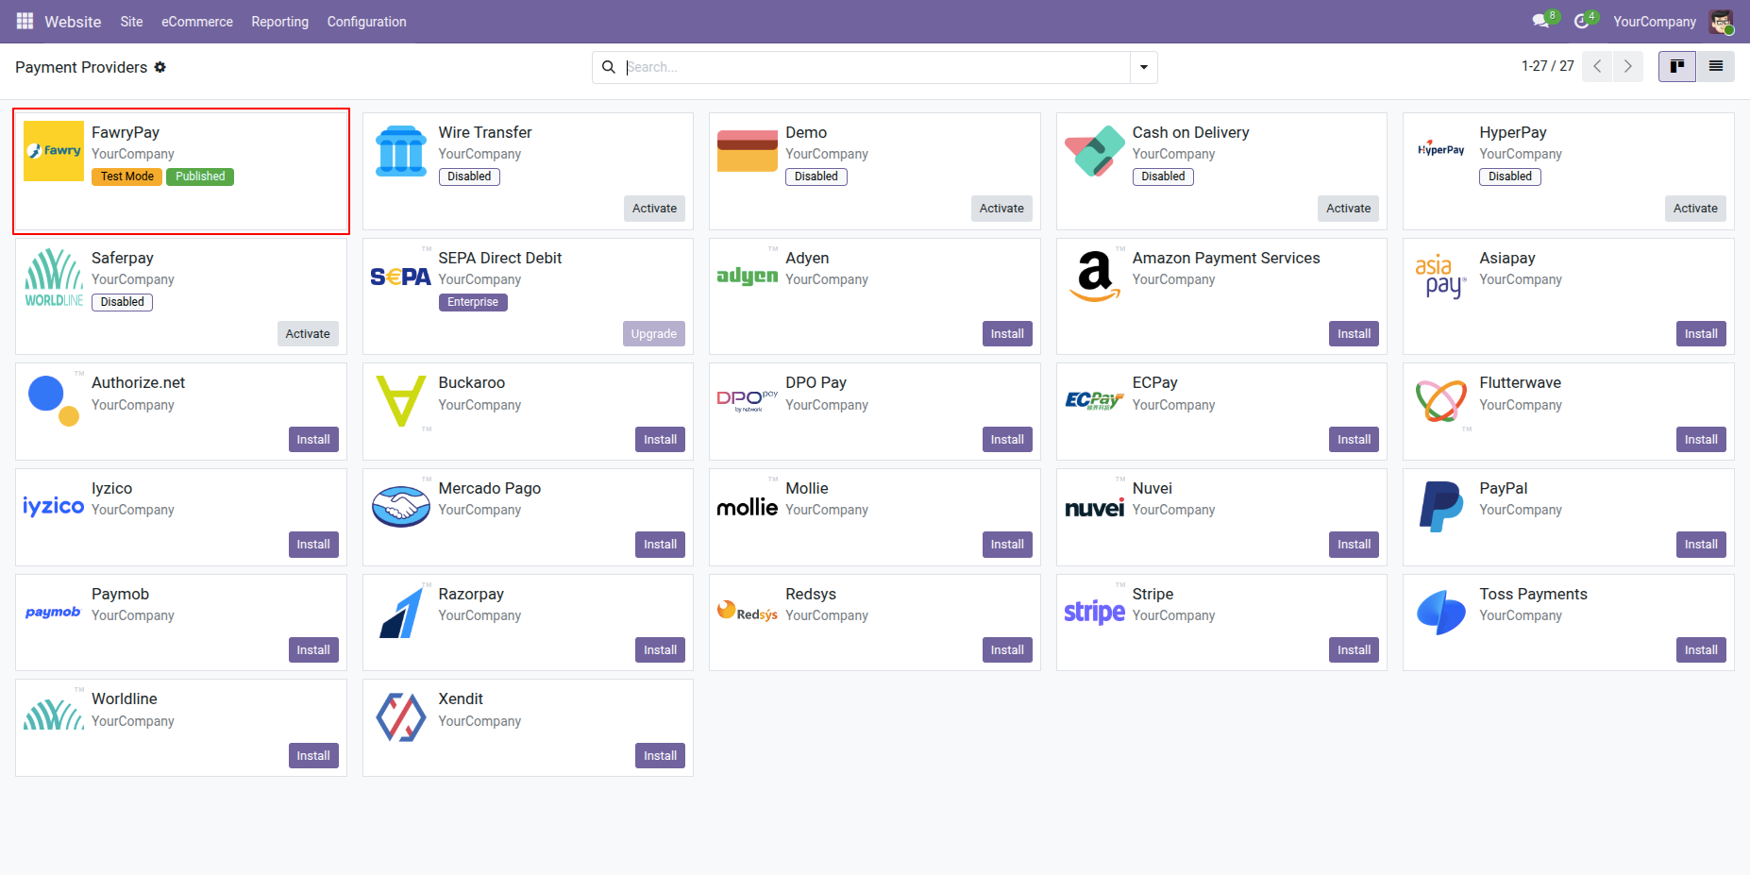Click the 1-27 / 27 pager counter
The image size is (1750, 875).
pos(1548,66)
